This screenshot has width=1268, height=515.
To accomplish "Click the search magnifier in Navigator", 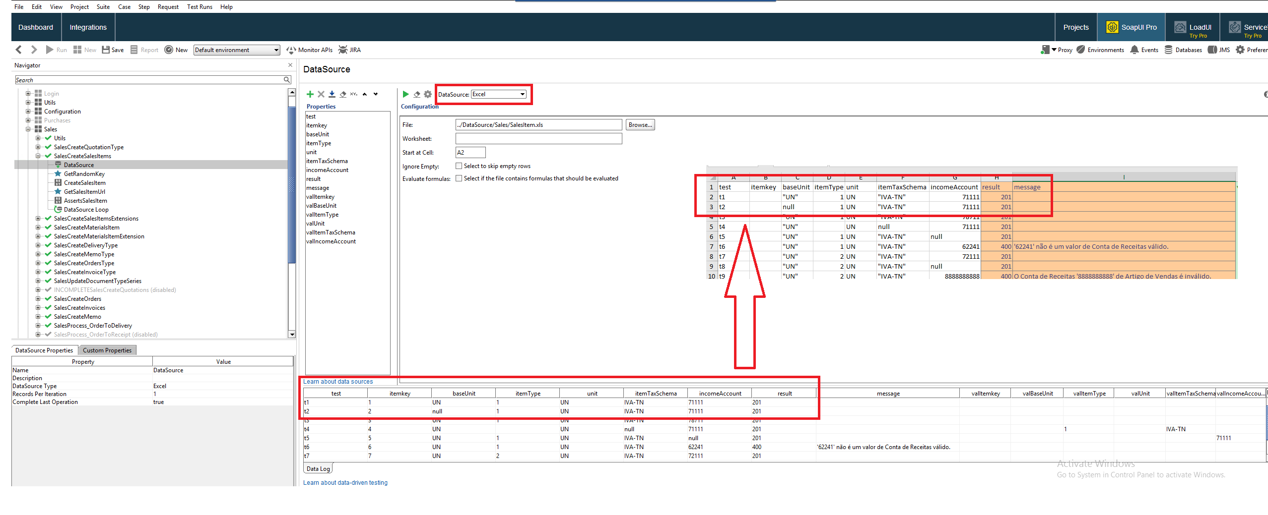I will [x=287, y=80].
